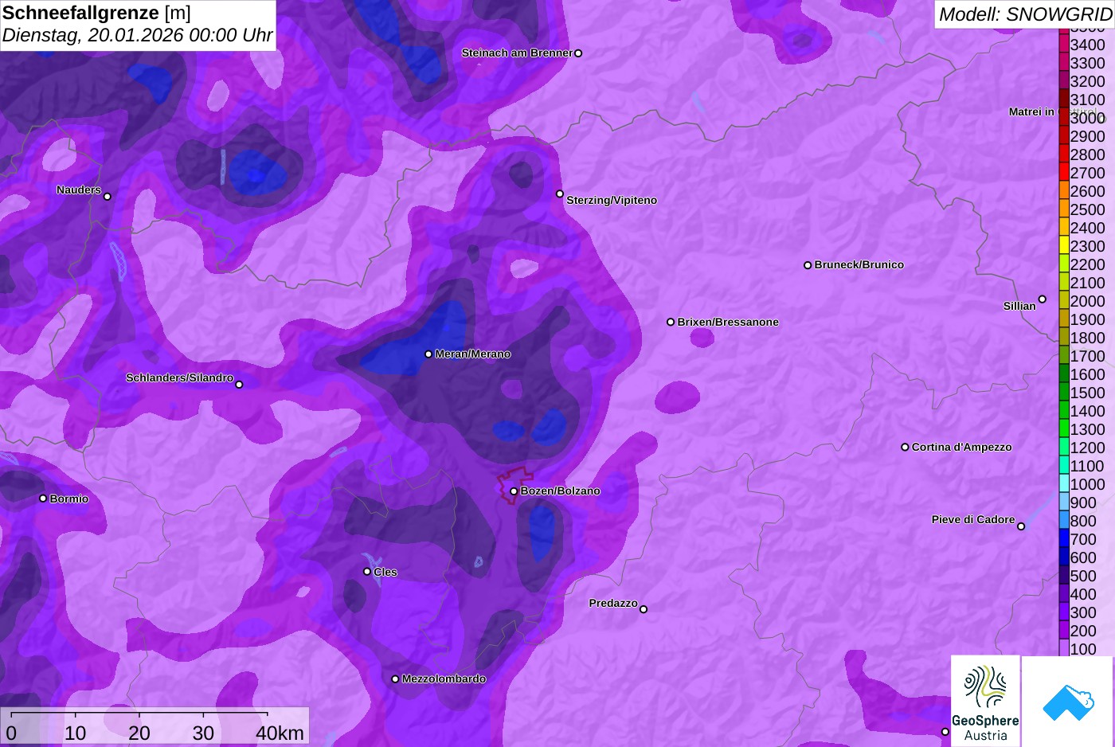Click the yellow 2300 legend color
1115x747 pixels.
point(1064,246)
